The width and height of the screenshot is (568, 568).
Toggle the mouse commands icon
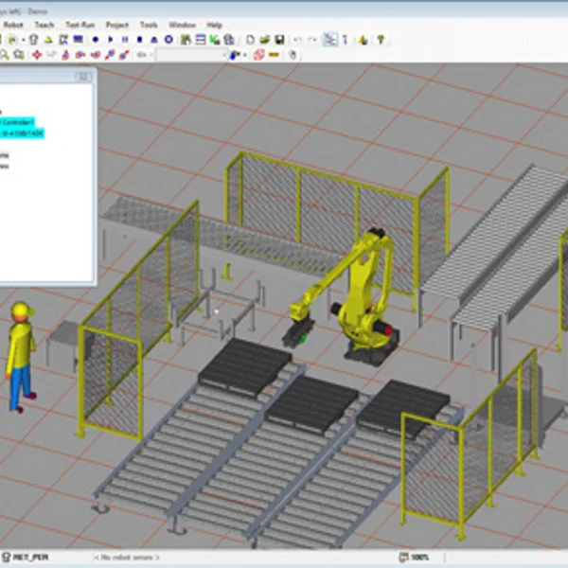[x=293, y=55]
